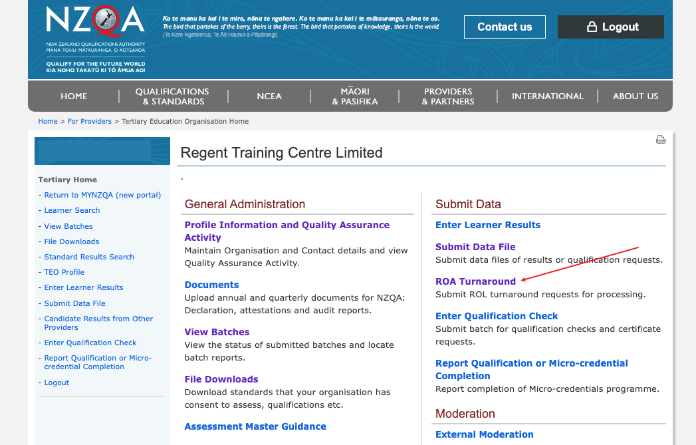Open Candidate Results from Other Providers
Viewport: 696px width, 445px height.
(98, 323)
